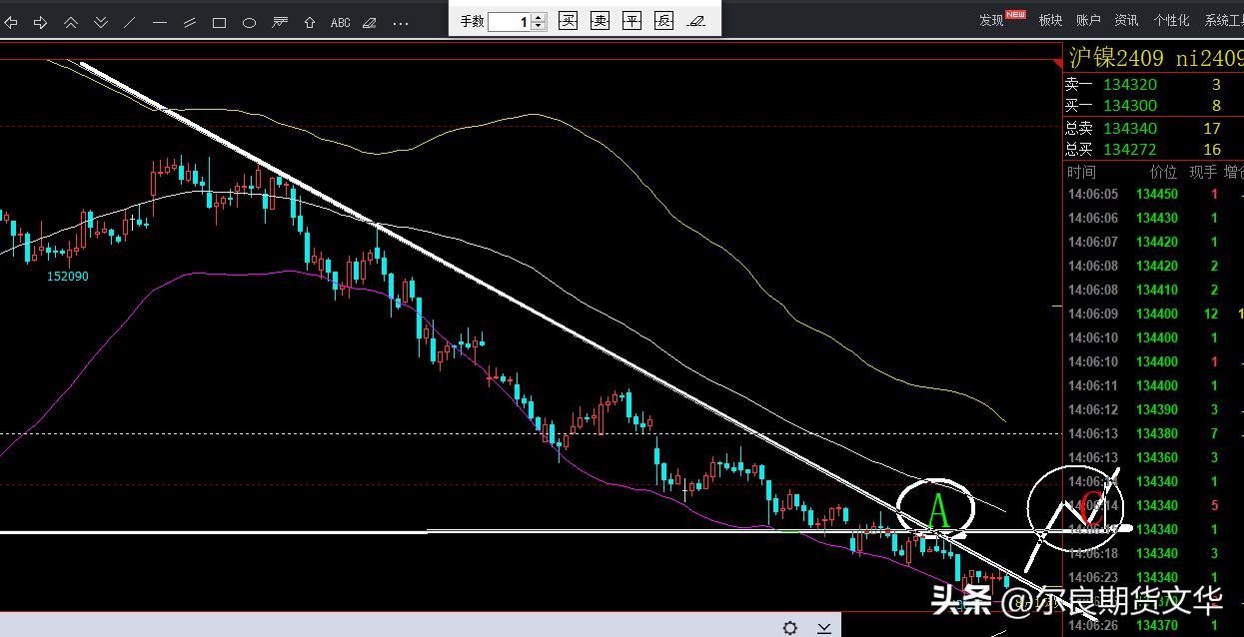The height and width of the screenshot is (637, 1244).
Task: Select the ellipse drawing tool
Action: (250, 22)
